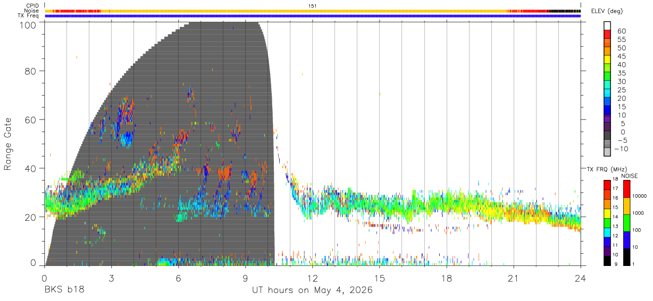The height and width of the screenshot is (301, 653).
Task: Pick the black 9–10 MHz frequency swatch
Action: pos(607,260)
